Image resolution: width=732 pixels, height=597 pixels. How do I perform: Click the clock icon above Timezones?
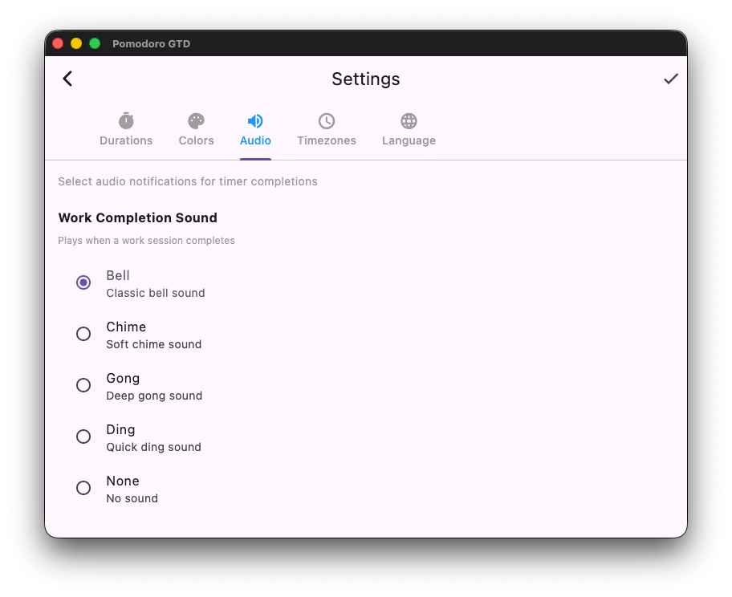[x=327, y=121]
